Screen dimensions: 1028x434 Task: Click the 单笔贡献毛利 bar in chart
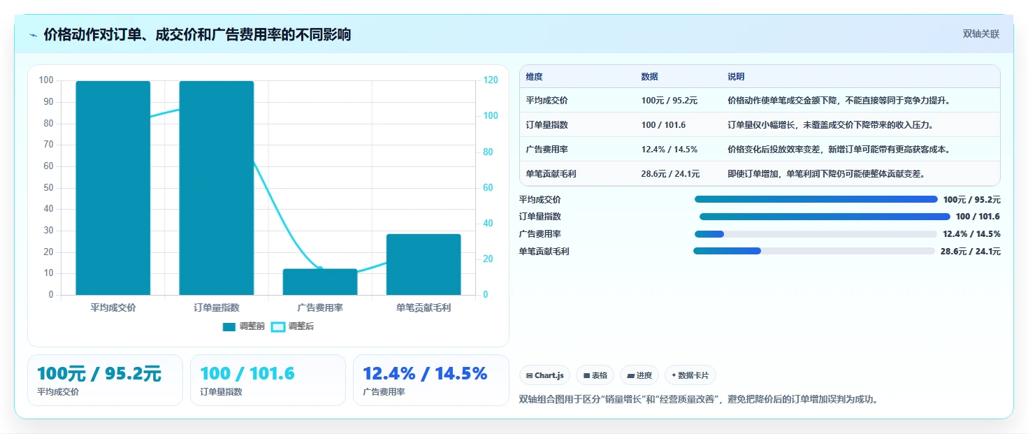pyautogui.click(x=423, y=264)
